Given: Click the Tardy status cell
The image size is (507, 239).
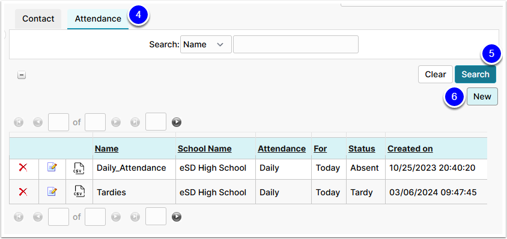Looking at the screenshot, I should click(366, 192).
